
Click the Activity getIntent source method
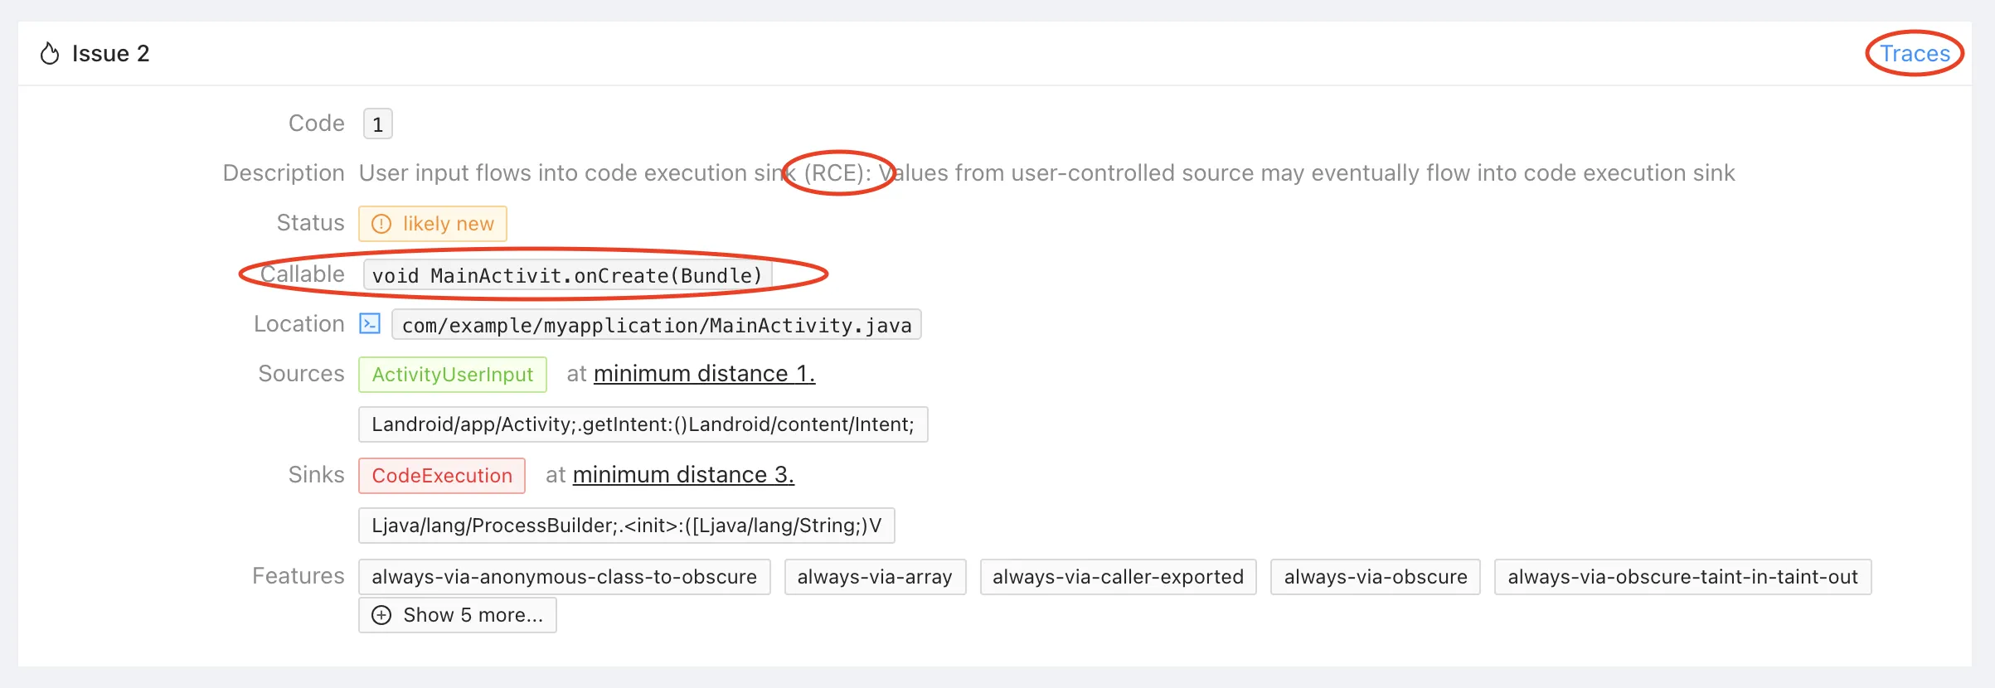[x=643, y=424]
